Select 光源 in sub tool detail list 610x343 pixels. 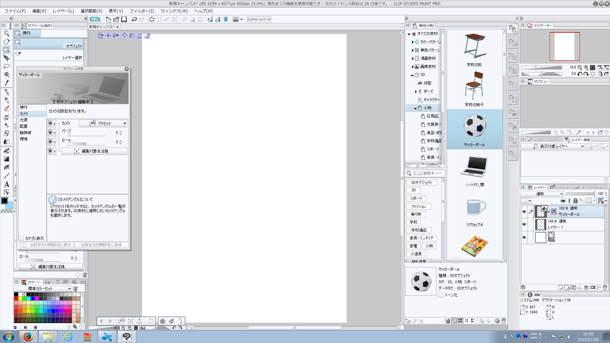pos(24,120)
